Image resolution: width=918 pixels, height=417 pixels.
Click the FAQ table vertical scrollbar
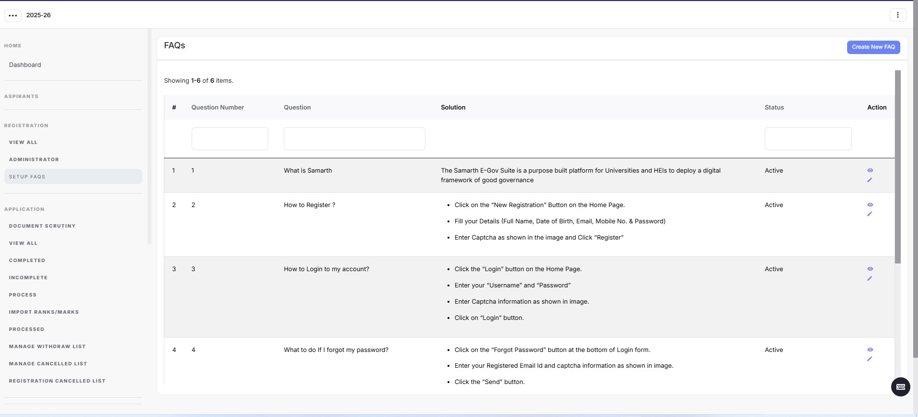tap(897, 166)
